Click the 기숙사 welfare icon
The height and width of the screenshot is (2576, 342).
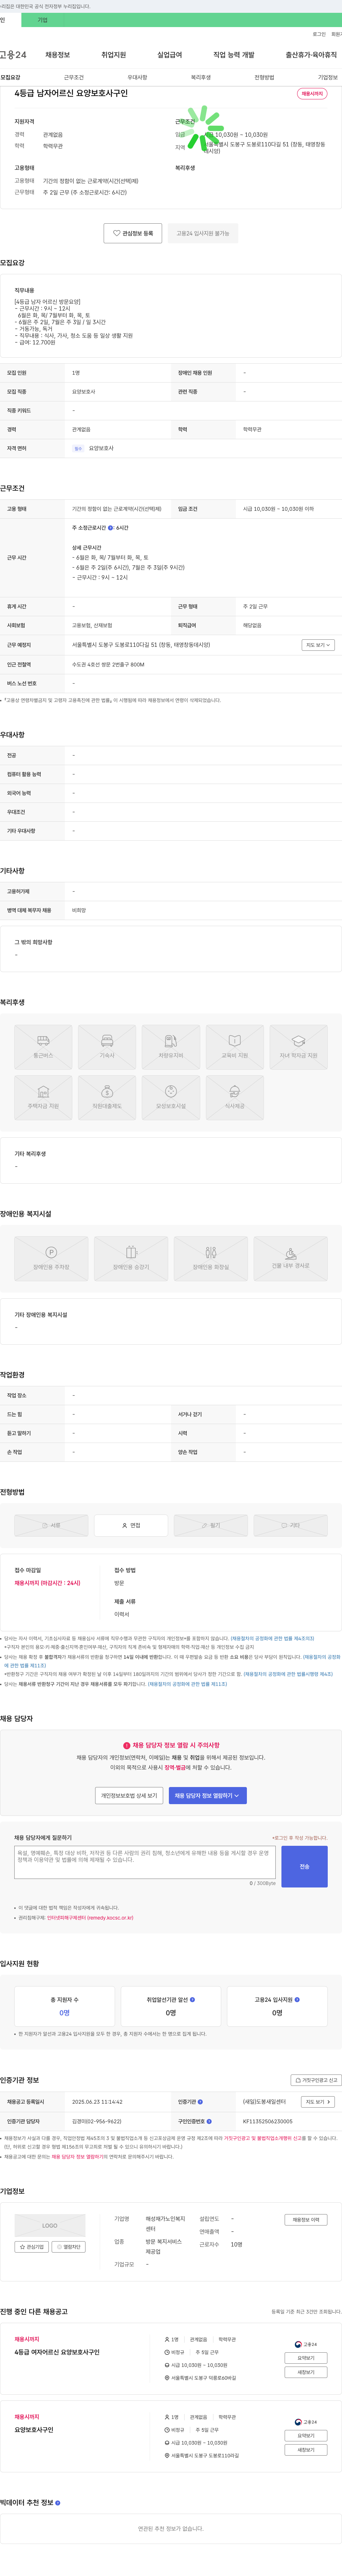tap(107, 1046)
